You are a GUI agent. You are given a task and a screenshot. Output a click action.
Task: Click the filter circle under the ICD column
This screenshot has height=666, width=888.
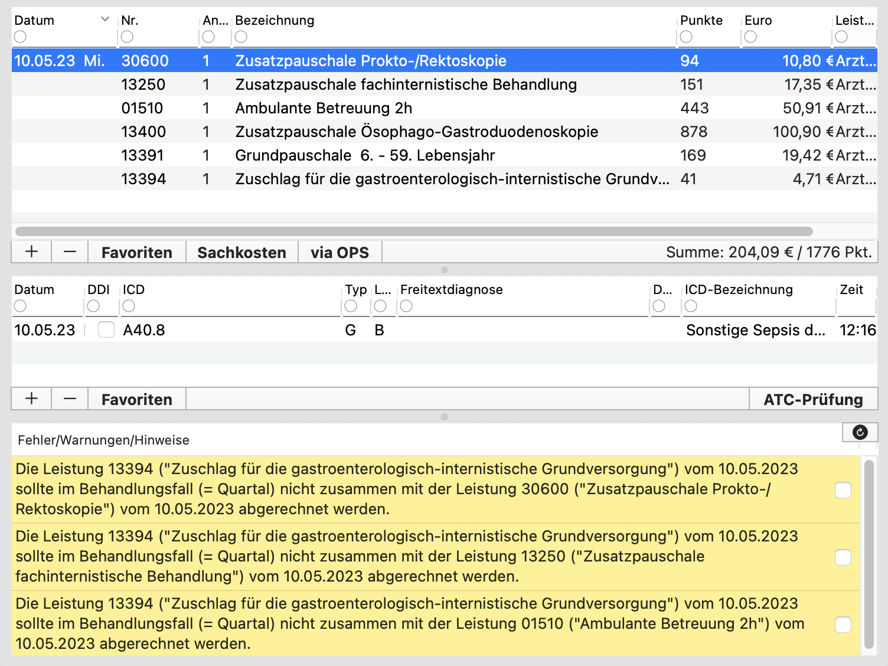pos(129,306)
